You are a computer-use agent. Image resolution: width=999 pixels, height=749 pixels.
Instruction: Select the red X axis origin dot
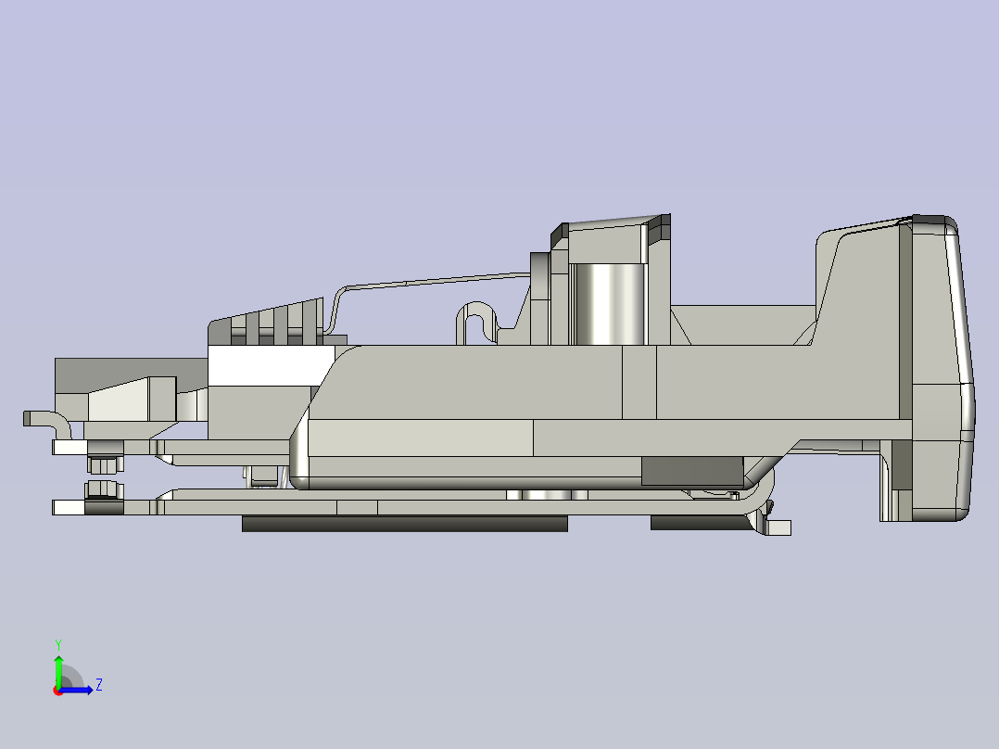click(58, 692)
